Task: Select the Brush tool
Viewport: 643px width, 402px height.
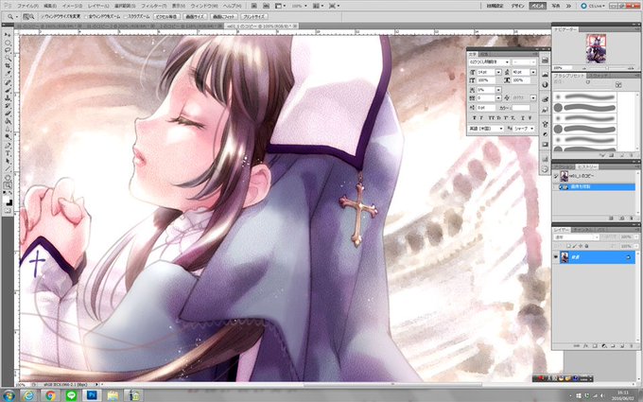Action: coord(8,90)
